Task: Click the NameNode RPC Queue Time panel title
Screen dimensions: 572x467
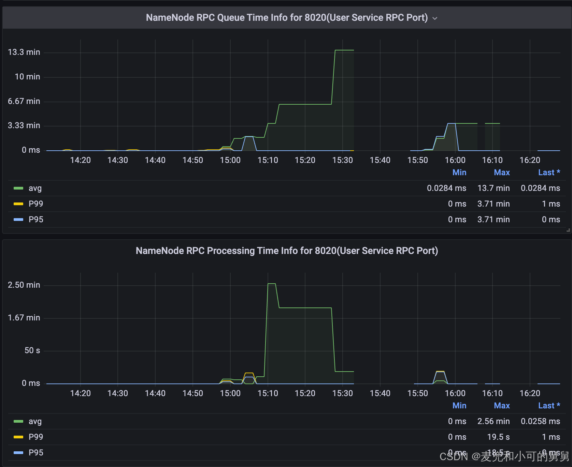Action: click(x=287, y=18)
